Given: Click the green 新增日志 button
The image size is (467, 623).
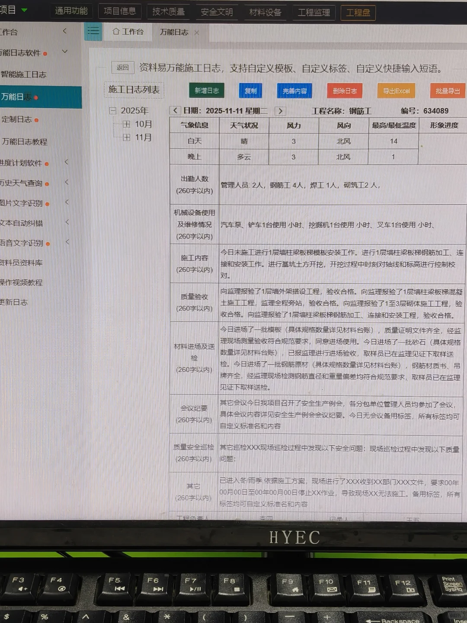Looking at the screenshot, I should pos(206,91).
